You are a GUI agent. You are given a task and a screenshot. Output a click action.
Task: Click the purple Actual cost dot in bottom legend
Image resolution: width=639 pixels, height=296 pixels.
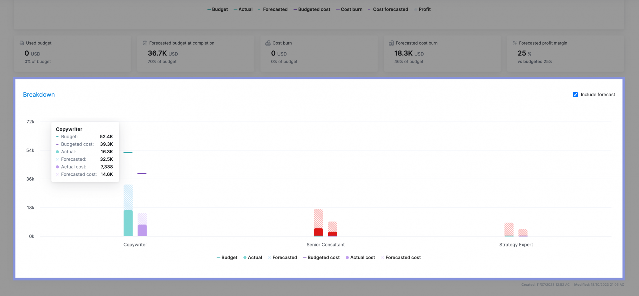(347, 257)
